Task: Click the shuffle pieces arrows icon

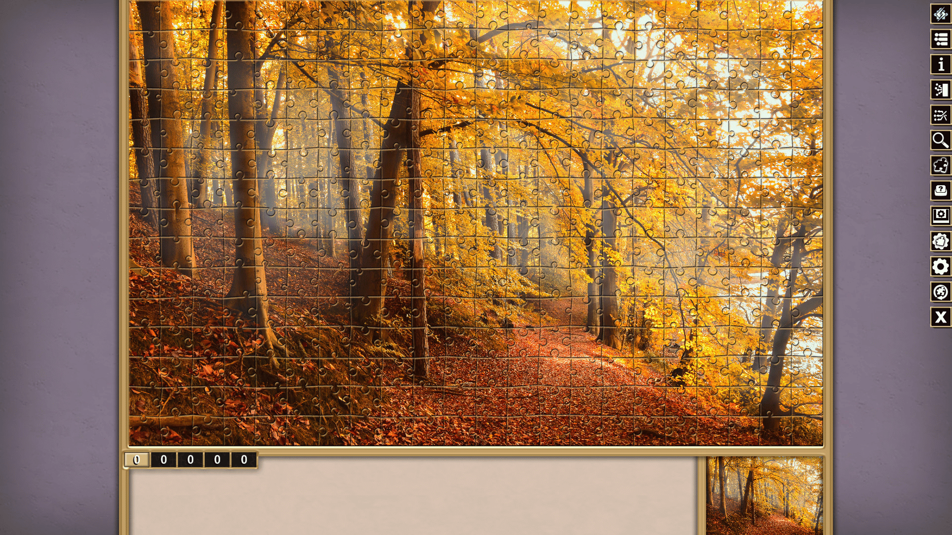Action: pyautogui.click(x=940, y=115)
